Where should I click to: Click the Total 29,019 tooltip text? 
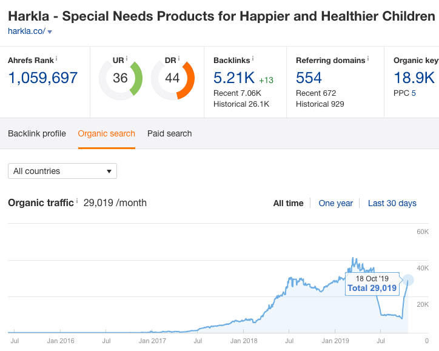372,288
